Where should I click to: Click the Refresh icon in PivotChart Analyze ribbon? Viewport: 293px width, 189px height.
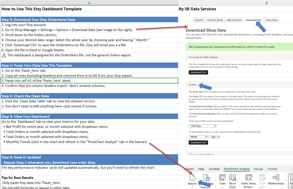pos(192,178)
